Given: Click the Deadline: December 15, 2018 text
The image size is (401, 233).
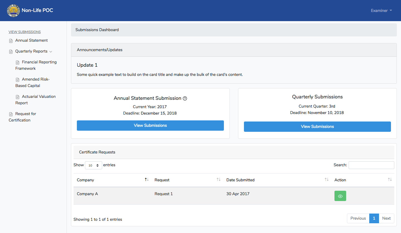Looking at the screenshot, I should coord(150,113).
